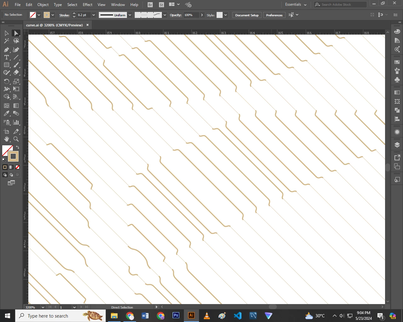403x322 pixels.
Task: Open the Essentials workspace switcher
Action: (296, 4)
